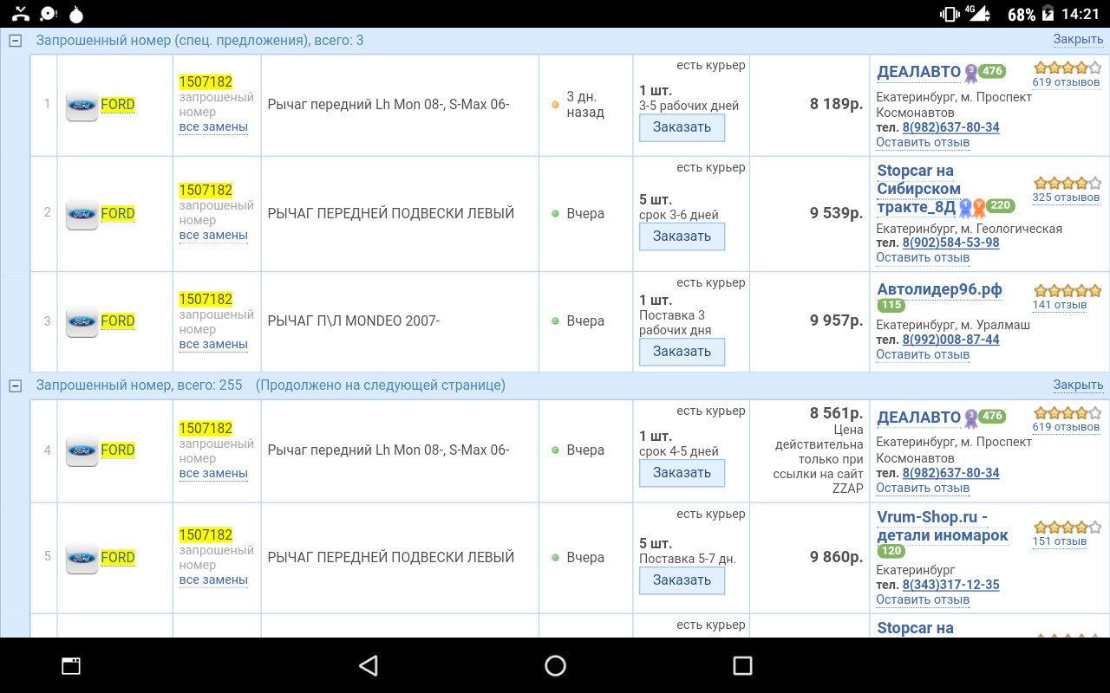
Task: Tap the Android back navigation button
Action: tap(368, 665)
